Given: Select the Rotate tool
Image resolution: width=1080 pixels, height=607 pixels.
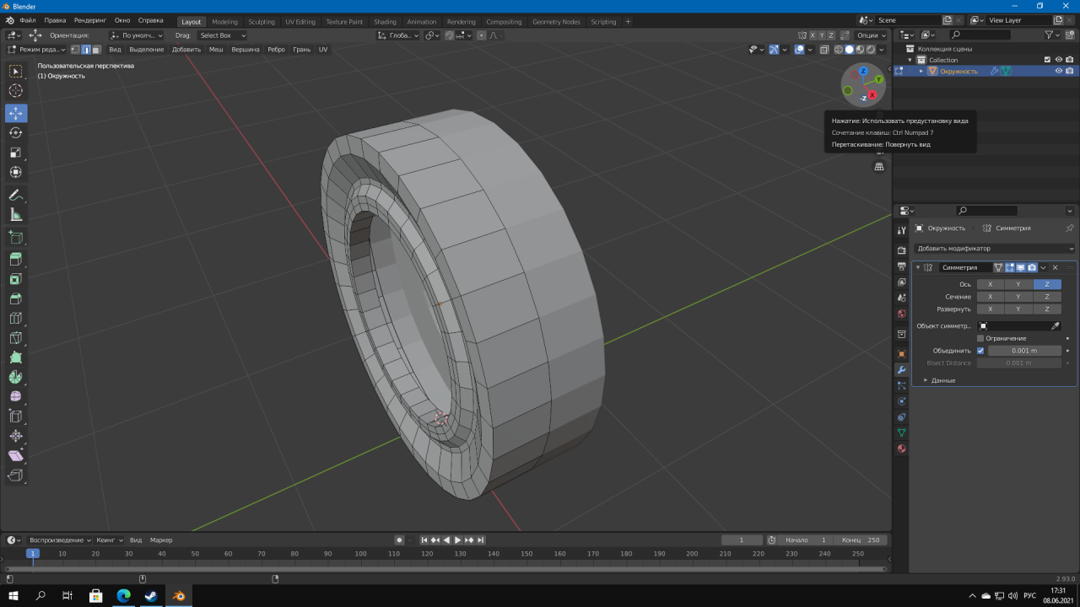Looking at the screenshot, I should pos(16,132).
